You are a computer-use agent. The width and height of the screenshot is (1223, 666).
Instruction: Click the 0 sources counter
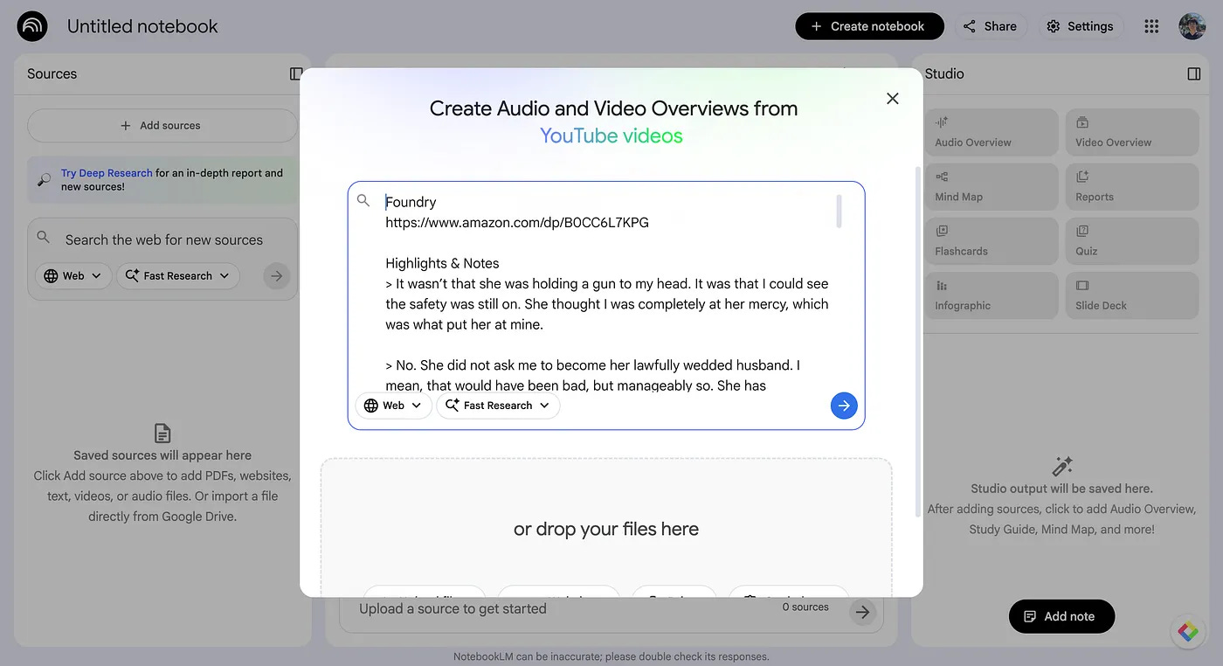tap(805, 607)
